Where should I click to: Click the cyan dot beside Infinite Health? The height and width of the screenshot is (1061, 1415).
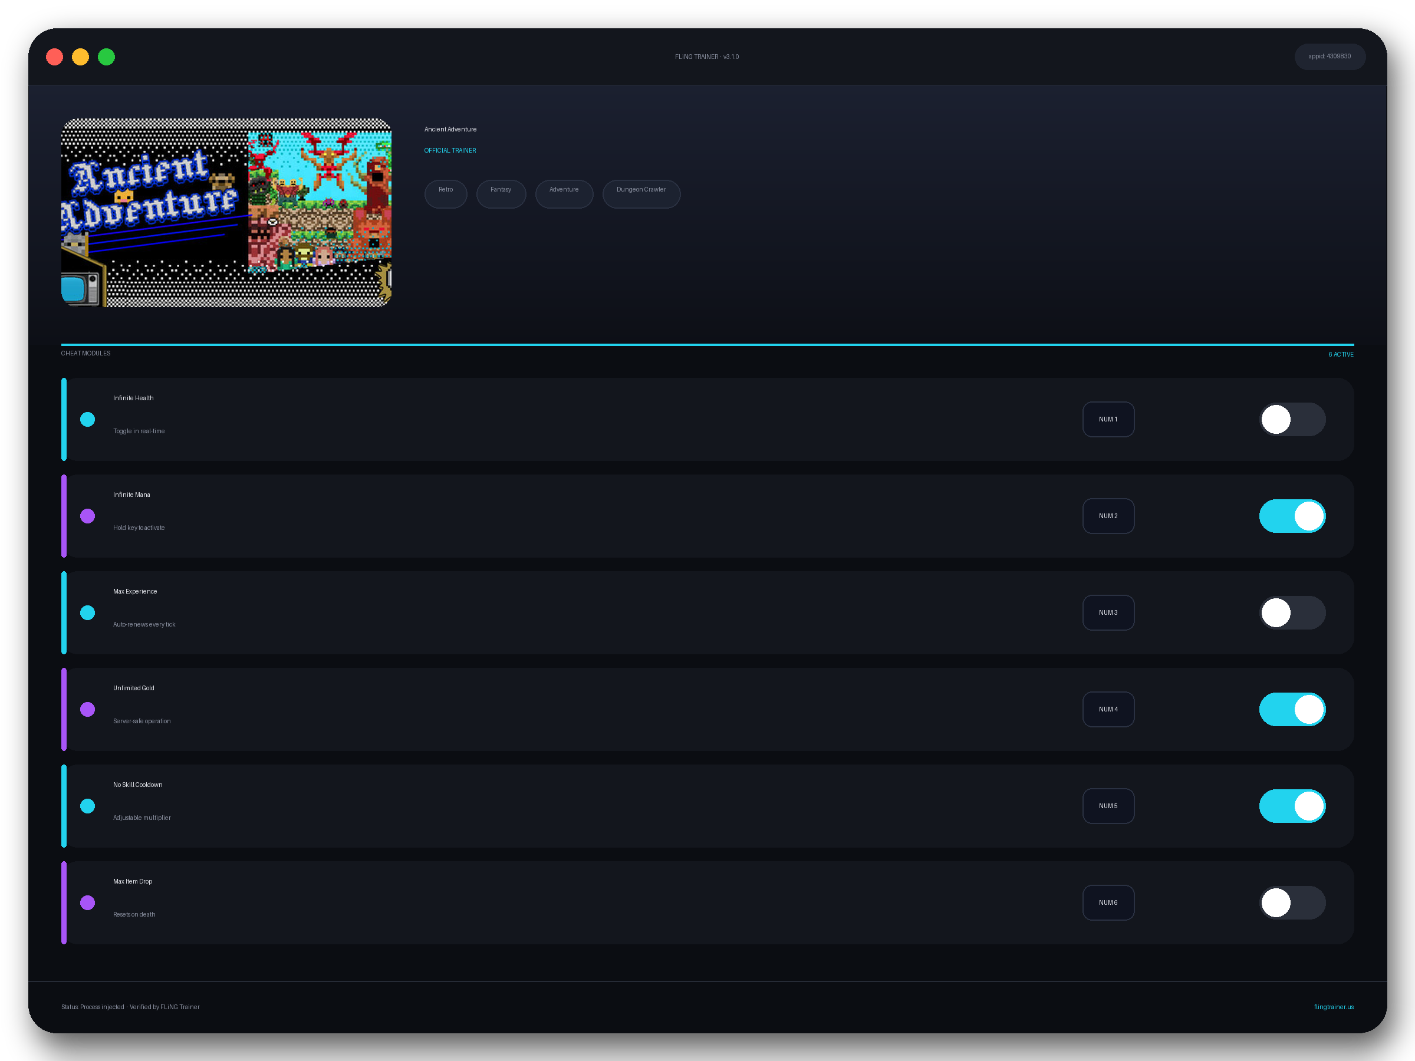pos(88,420)
